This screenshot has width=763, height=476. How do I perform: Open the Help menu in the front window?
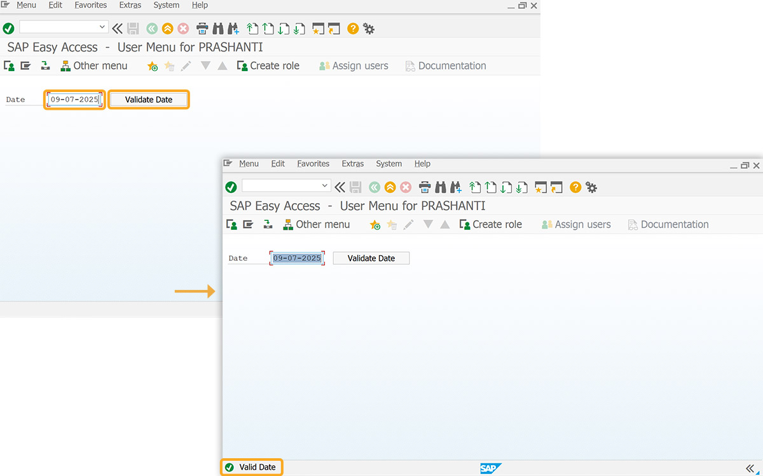coord(422,164)
